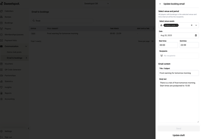Click the Settings gear icon
Viewport: 201px width, 139px height.
[x=1, y=131]
